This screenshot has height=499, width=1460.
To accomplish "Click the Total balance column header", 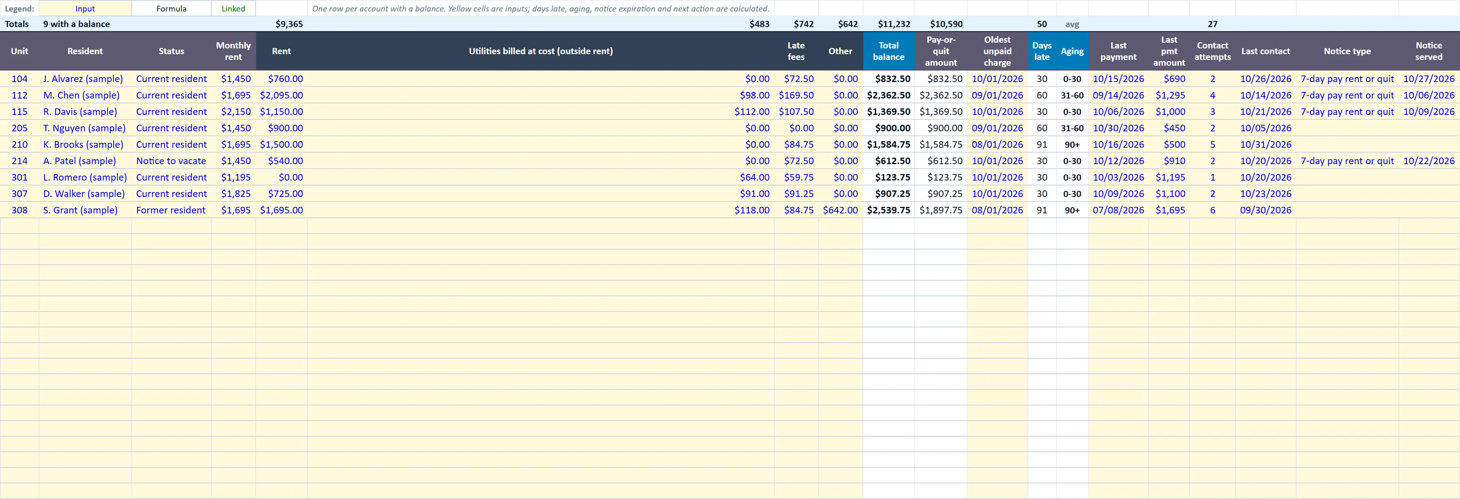I will 889,51.
